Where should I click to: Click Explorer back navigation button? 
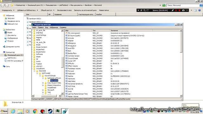pyautogui.click(x=3, y=5)
